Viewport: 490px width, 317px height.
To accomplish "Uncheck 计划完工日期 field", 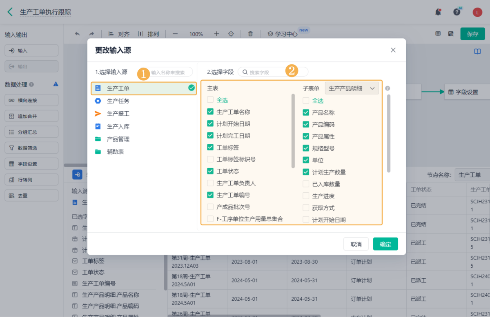I will click(210, 135).
